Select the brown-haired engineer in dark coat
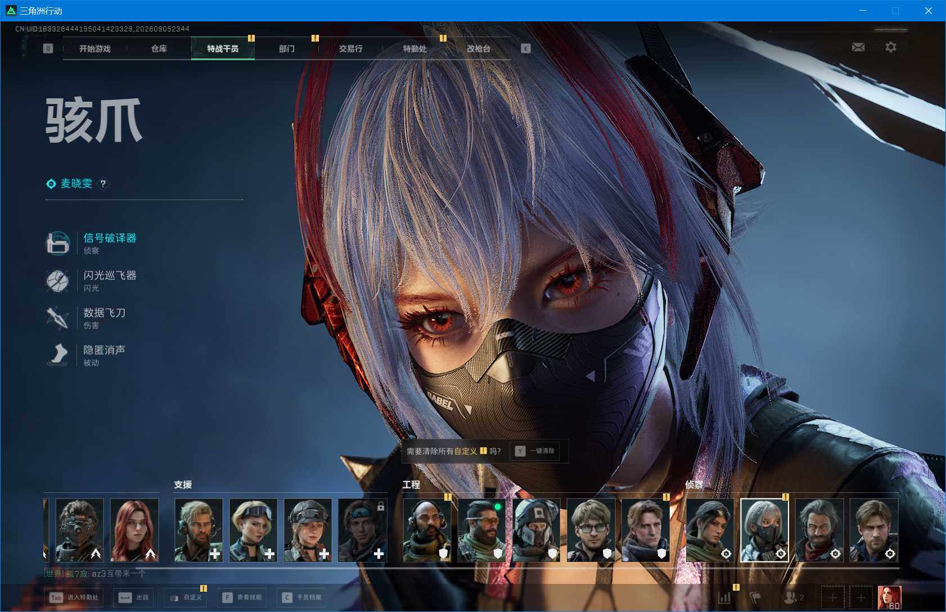946x612 pixels. point(646,530)
